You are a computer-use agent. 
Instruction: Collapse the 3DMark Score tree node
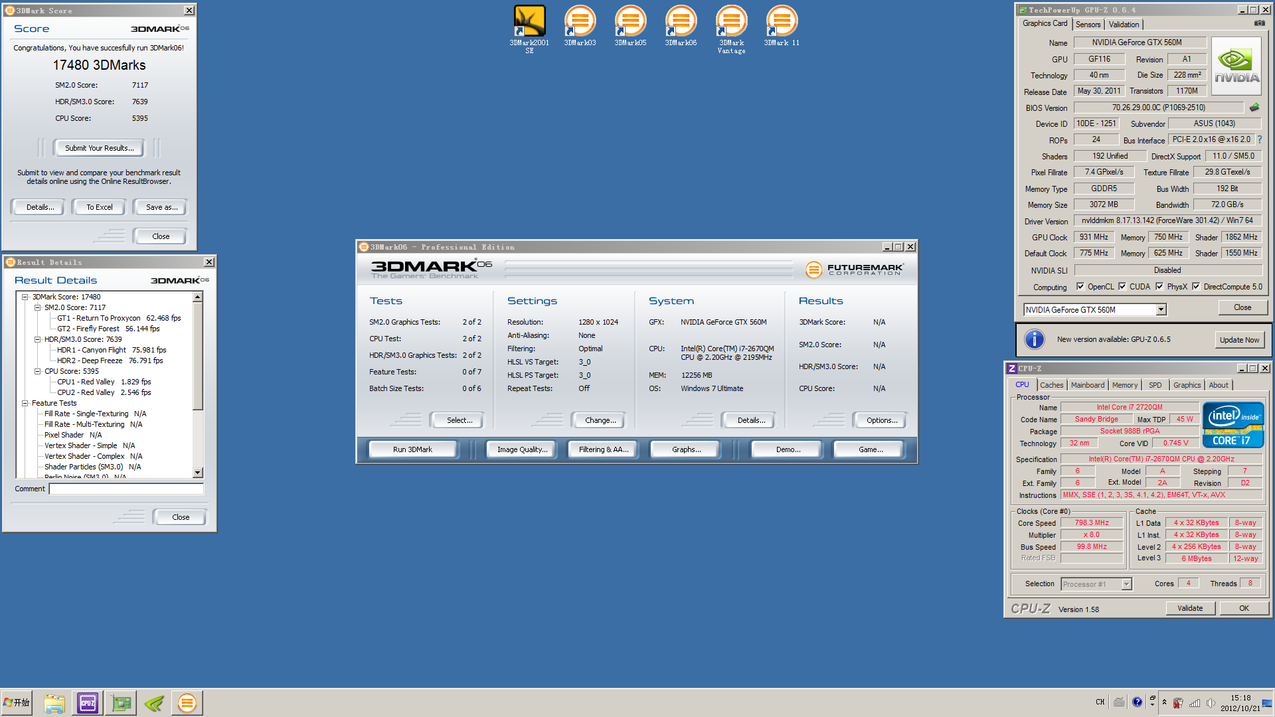coord(25,297)
